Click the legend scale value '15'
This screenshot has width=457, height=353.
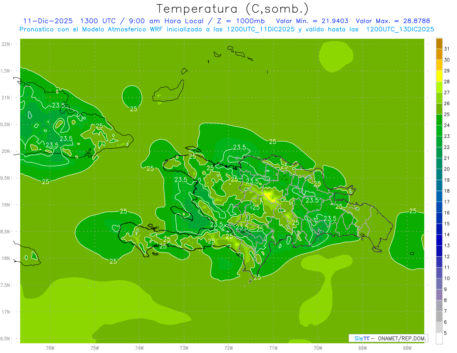coord(447,224)
